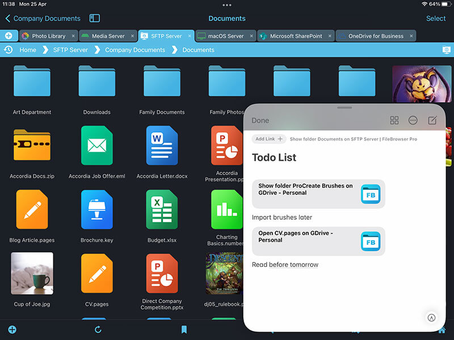The width and height of the screenshot is (454, 340).
Task: Close the Media Server tab
Action: pyautogui.click(x=132, y=36)
